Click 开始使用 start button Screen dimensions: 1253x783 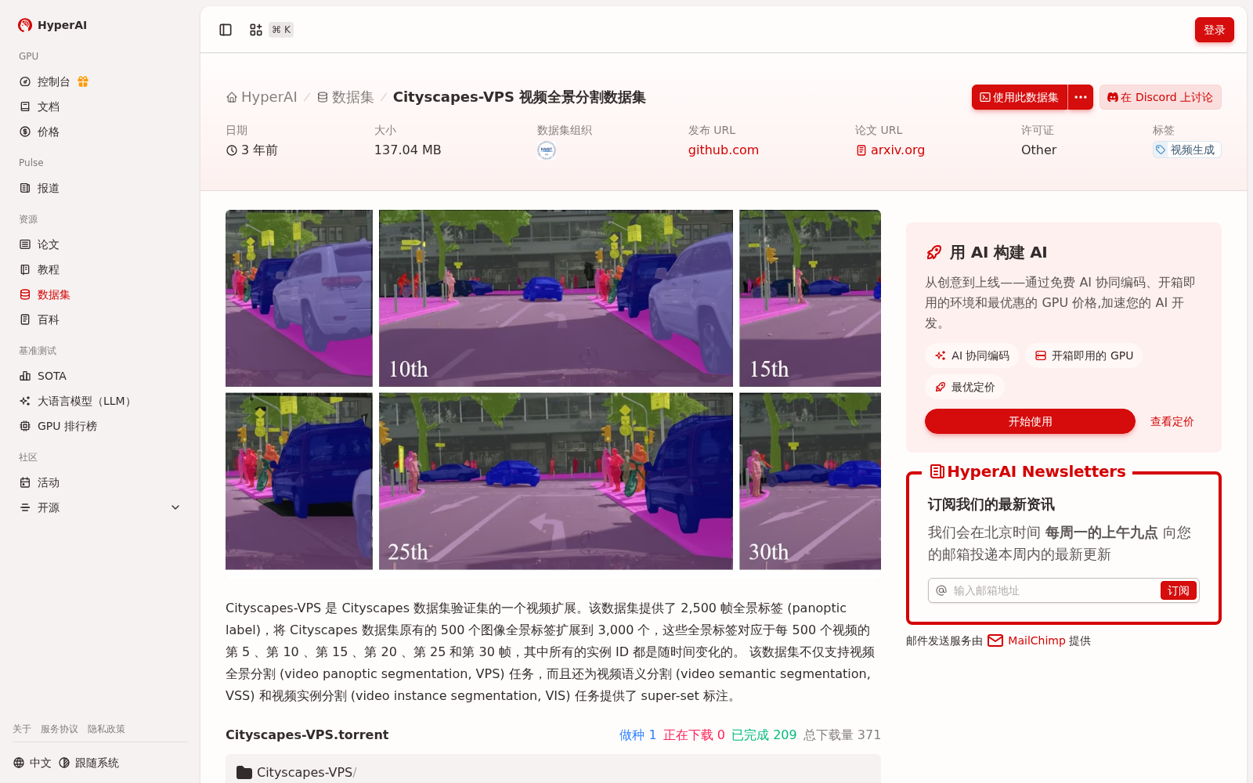point(1030,421)
